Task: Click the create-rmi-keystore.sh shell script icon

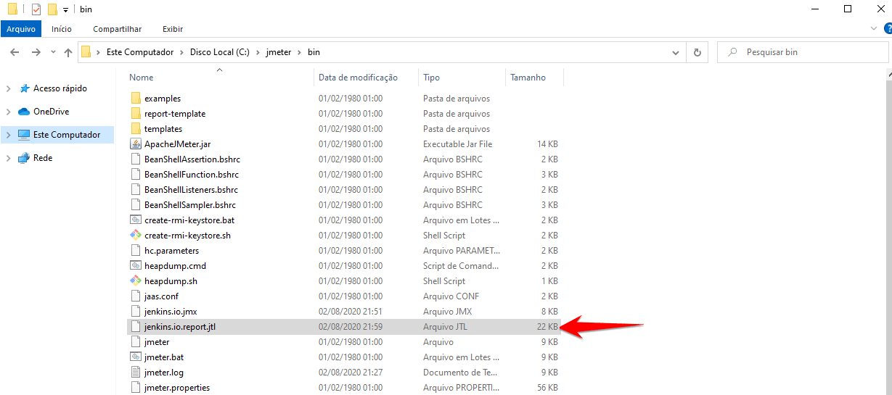Action: click(x=135, y=236)
